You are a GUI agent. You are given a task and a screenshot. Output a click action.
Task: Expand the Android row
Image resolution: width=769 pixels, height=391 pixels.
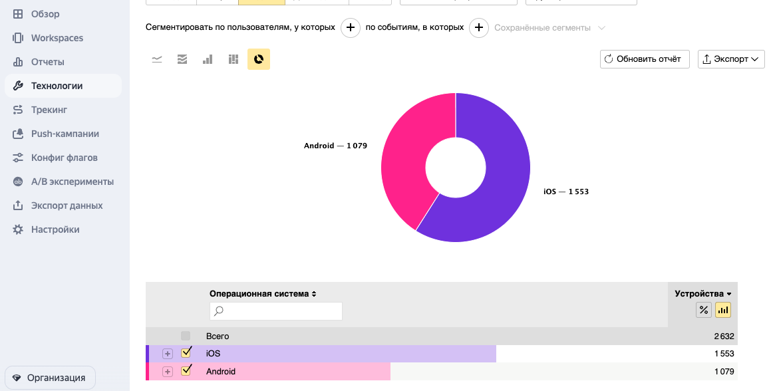(168, 372)
